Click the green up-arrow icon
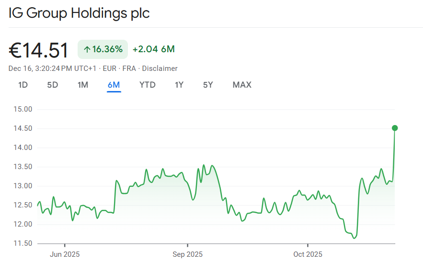 [x=87, y=49]
